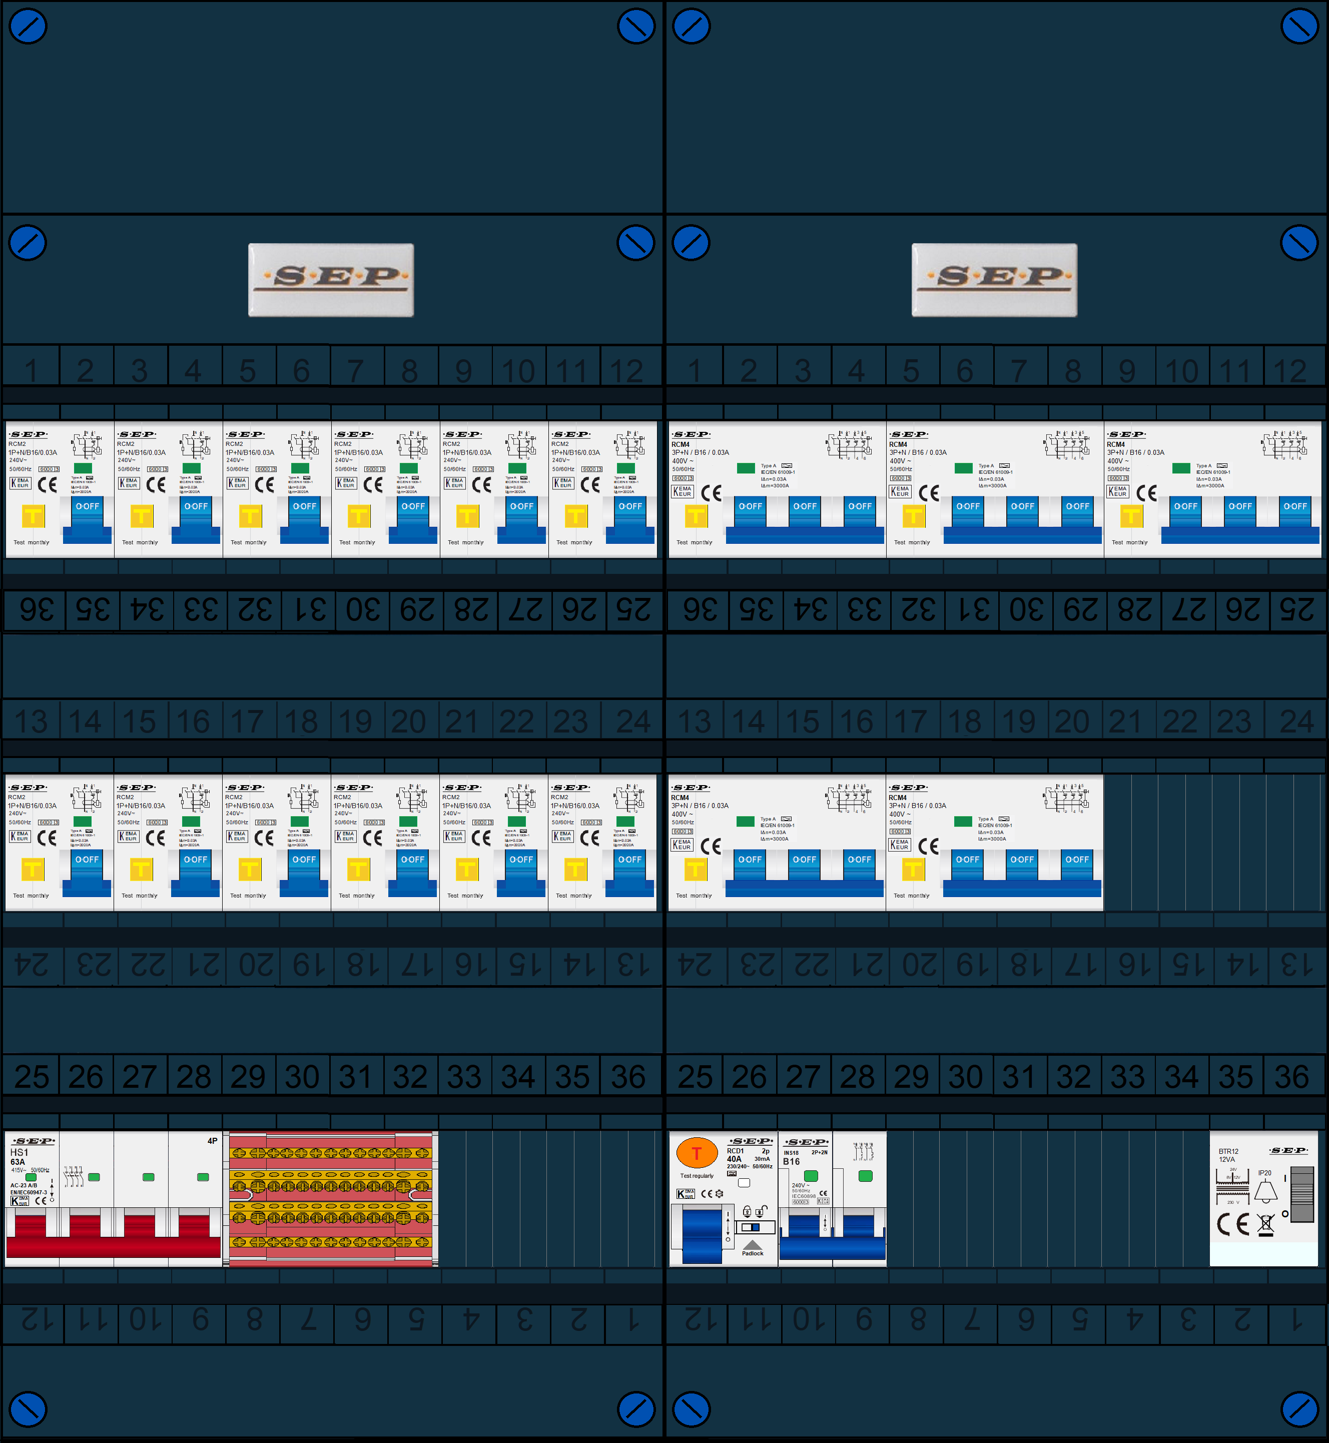Click wiring diagram symbol on first RCM4, right panel top row
1329x1443 pixels.
(849, 446)
